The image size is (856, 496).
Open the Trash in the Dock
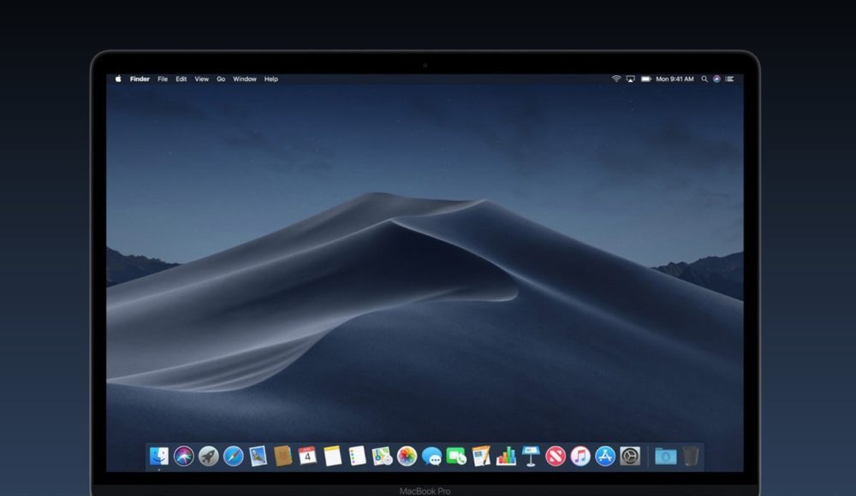[691, 456]
